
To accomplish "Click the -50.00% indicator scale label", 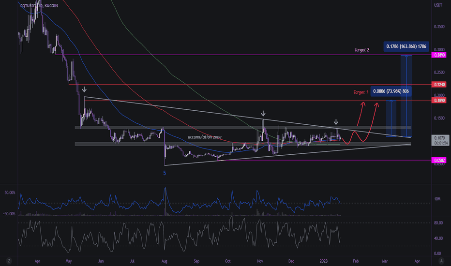I will click(x=9, y=214).
